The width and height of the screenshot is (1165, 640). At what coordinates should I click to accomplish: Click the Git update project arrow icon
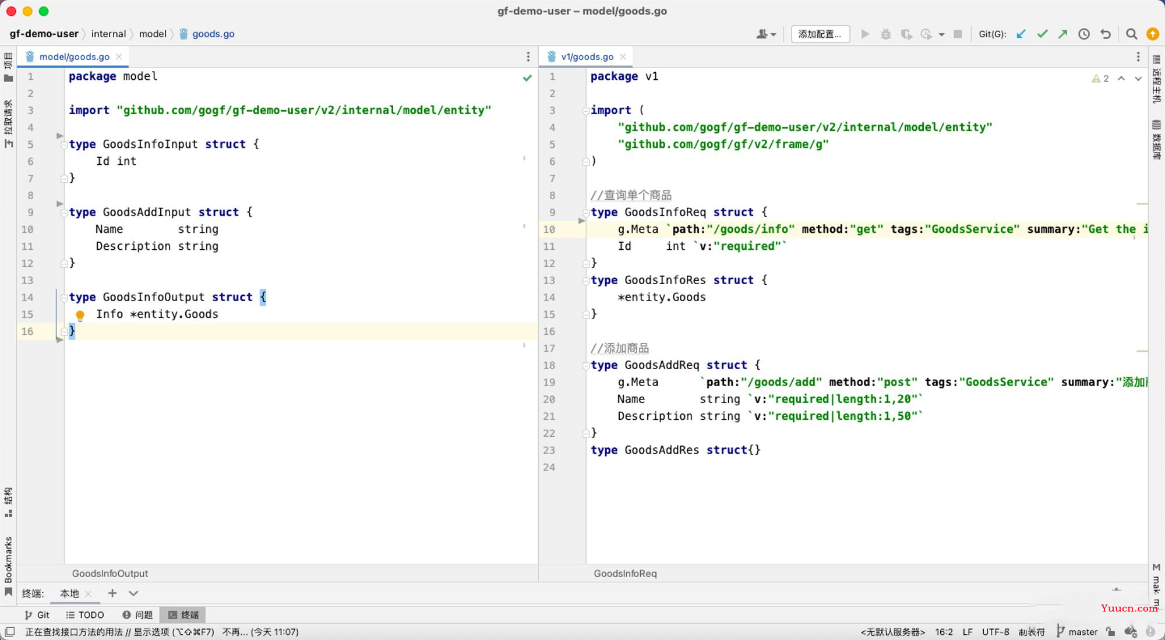click(1021, 34)
